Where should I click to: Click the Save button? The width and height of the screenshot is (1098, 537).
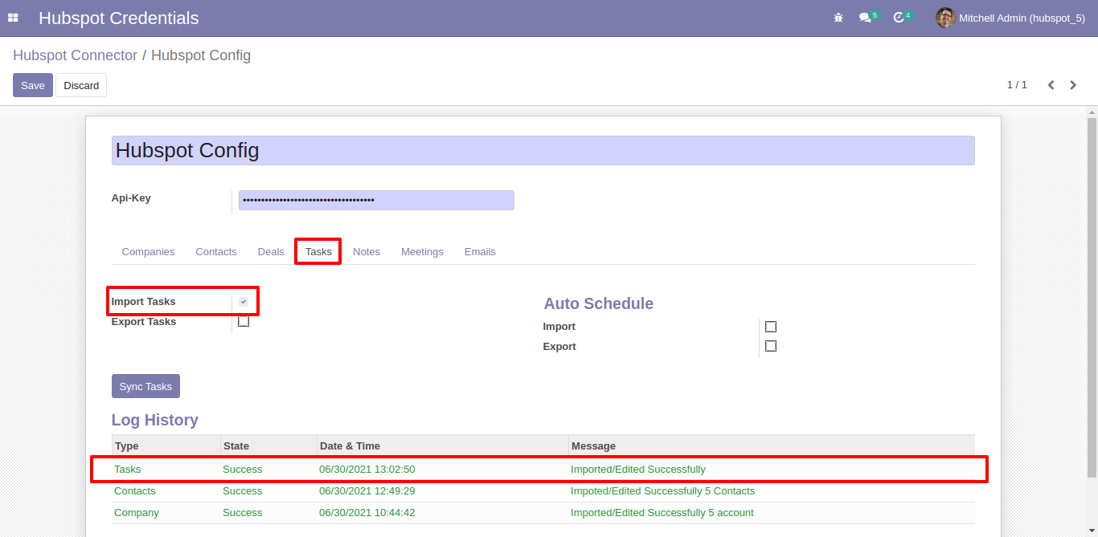coord(33,85)
